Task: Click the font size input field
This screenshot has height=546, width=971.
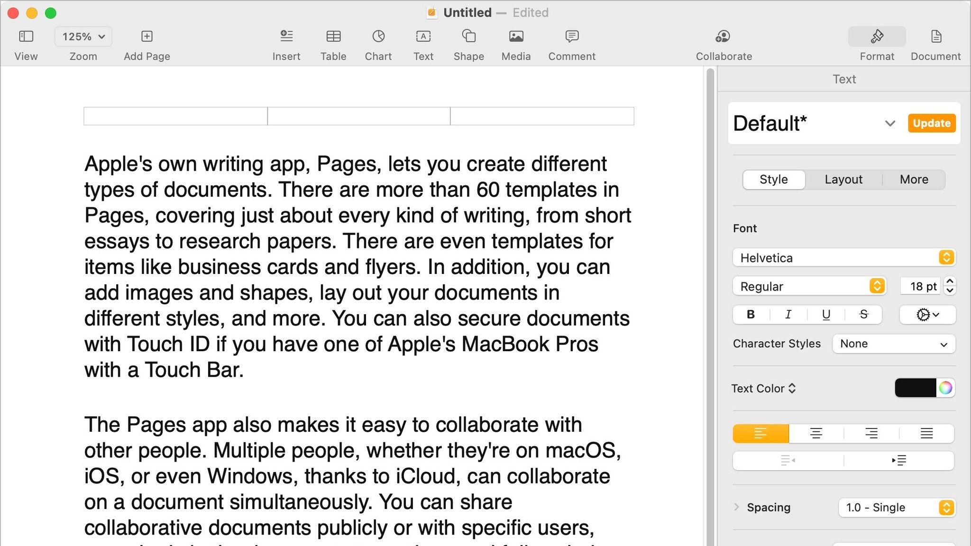Action: click(x=920, y=286)
